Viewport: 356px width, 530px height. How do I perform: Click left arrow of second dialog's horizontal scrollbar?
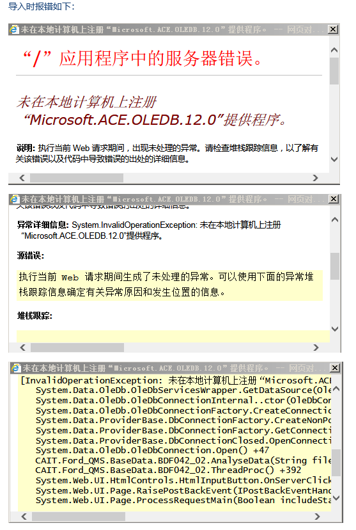pos(23,348)
